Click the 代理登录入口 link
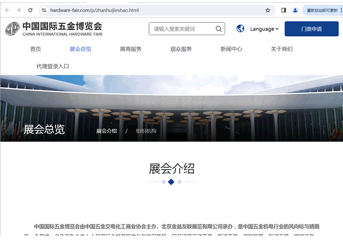 pos(53,66)
